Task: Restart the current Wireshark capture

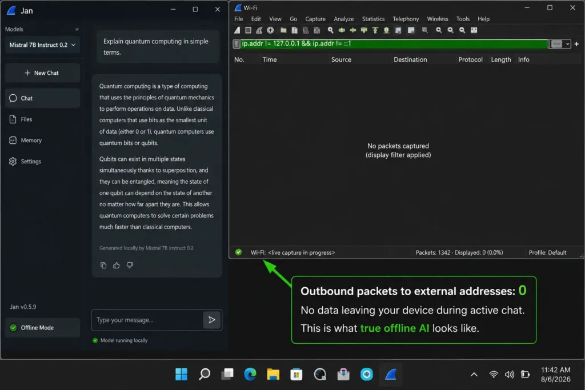Action: pos(259,30)
